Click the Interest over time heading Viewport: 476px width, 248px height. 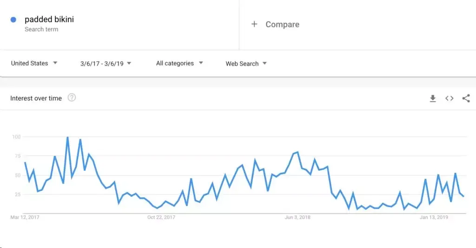[36, 98]
